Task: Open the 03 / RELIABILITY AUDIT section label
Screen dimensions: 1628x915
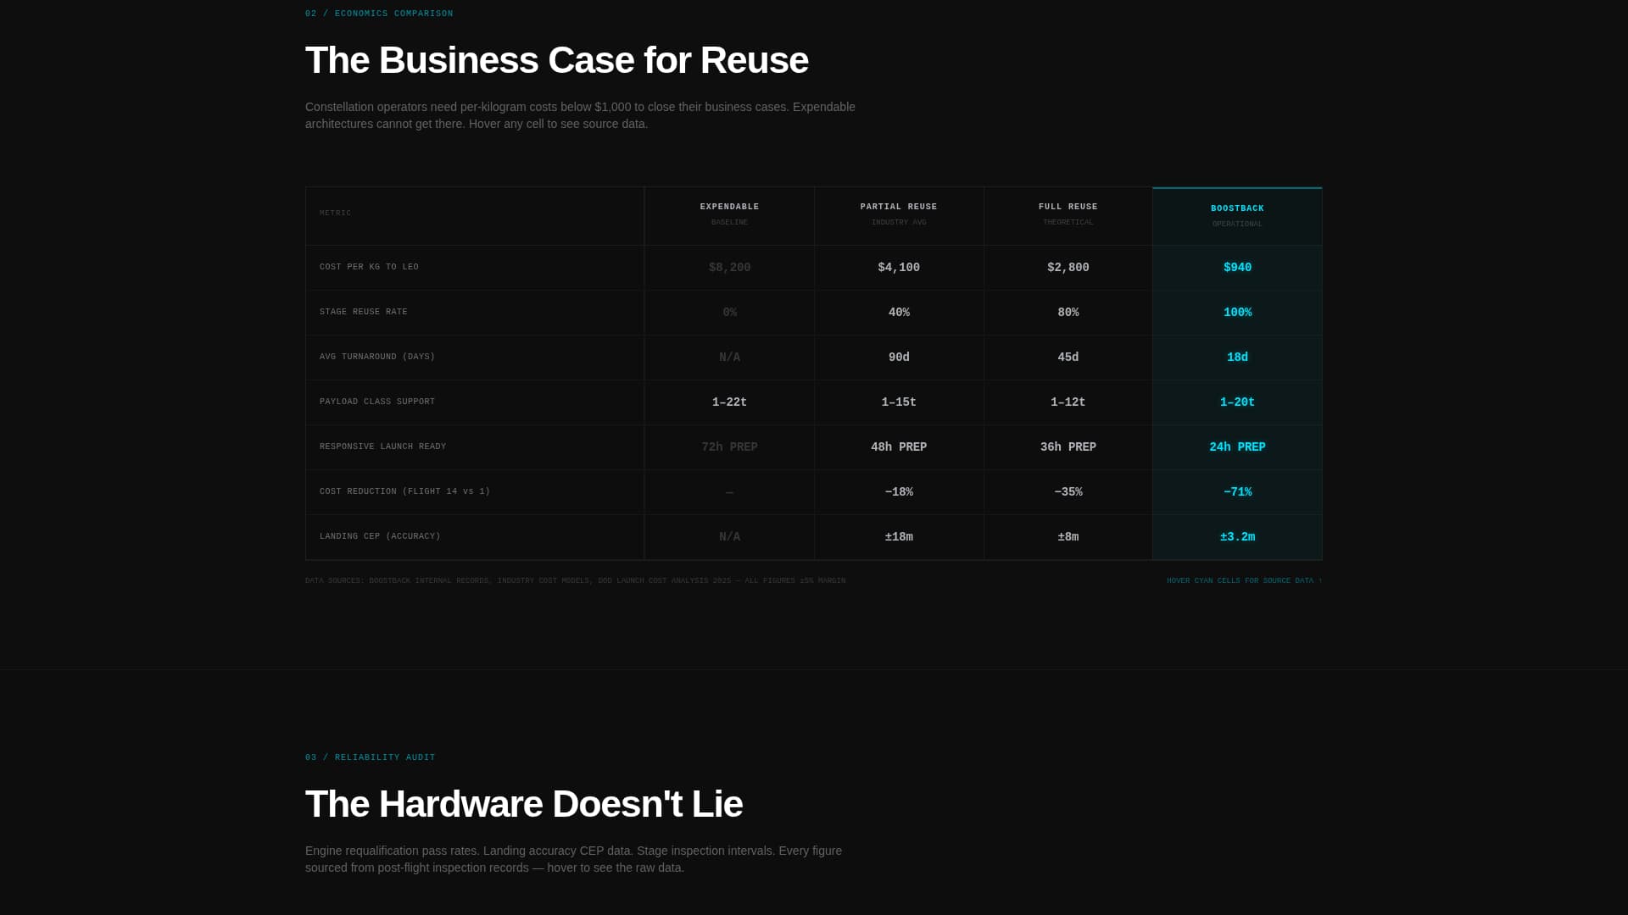Action: [370, 757]
